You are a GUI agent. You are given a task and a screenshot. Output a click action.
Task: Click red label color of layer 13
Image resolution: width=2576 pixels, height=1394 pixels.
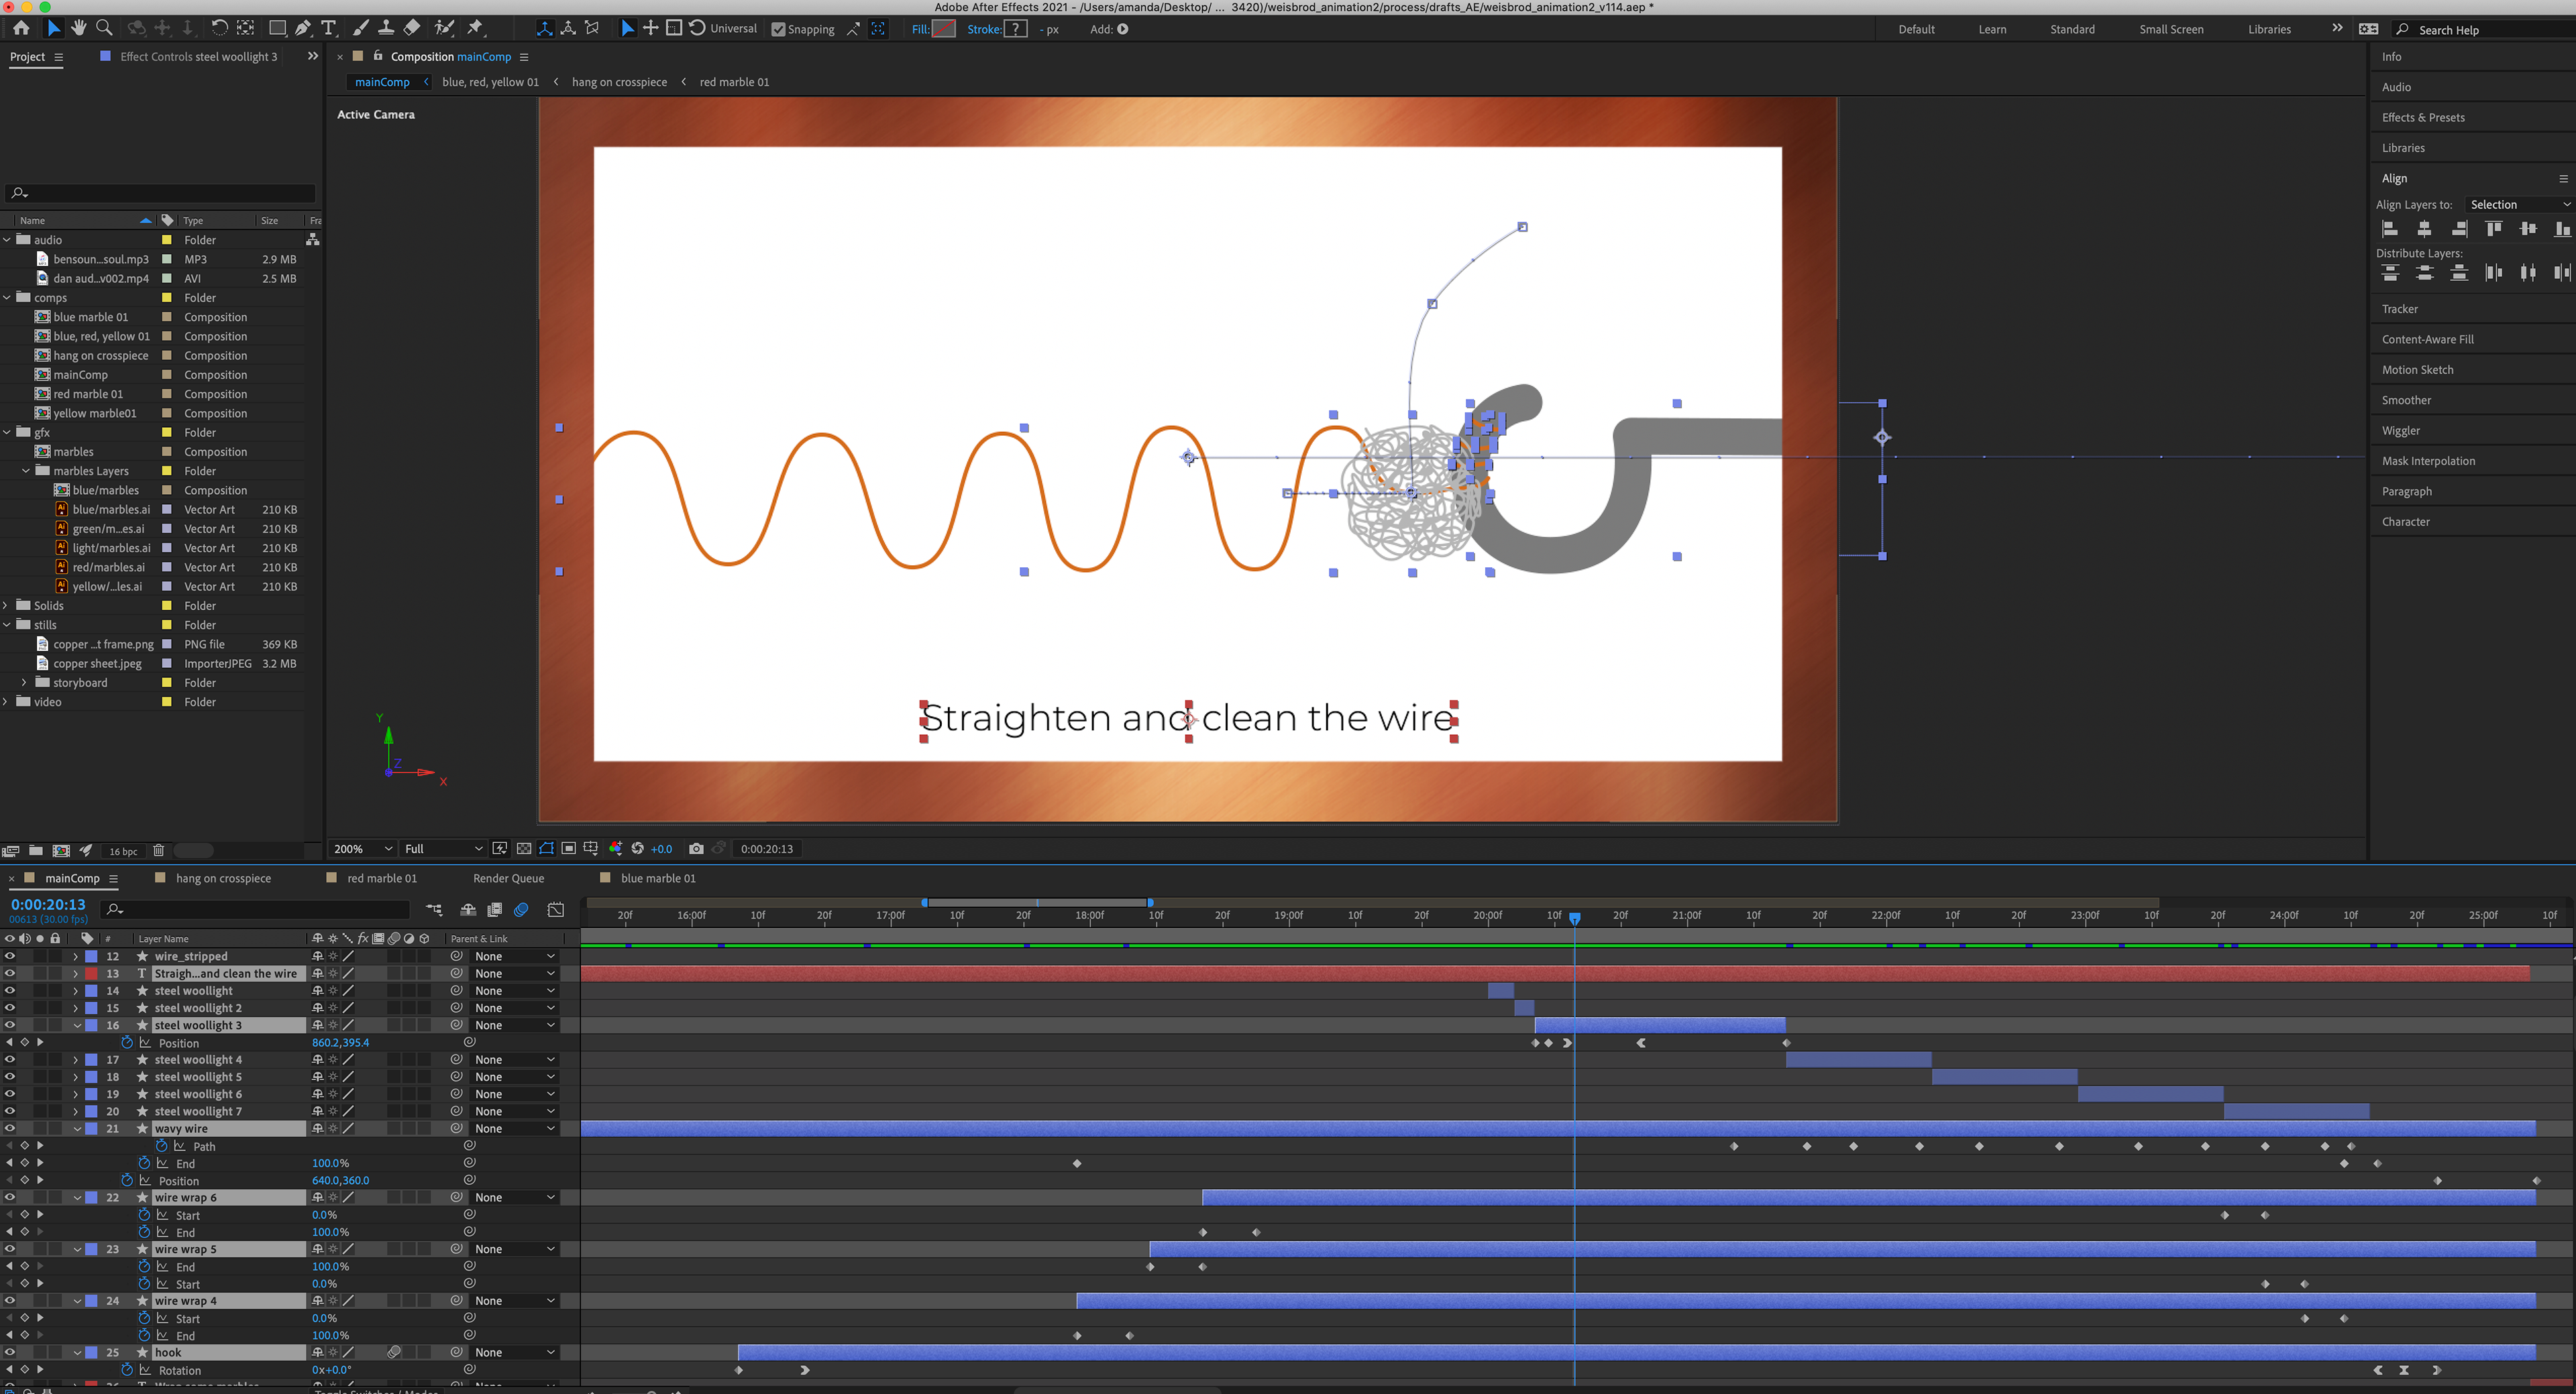tap(91, 974)
